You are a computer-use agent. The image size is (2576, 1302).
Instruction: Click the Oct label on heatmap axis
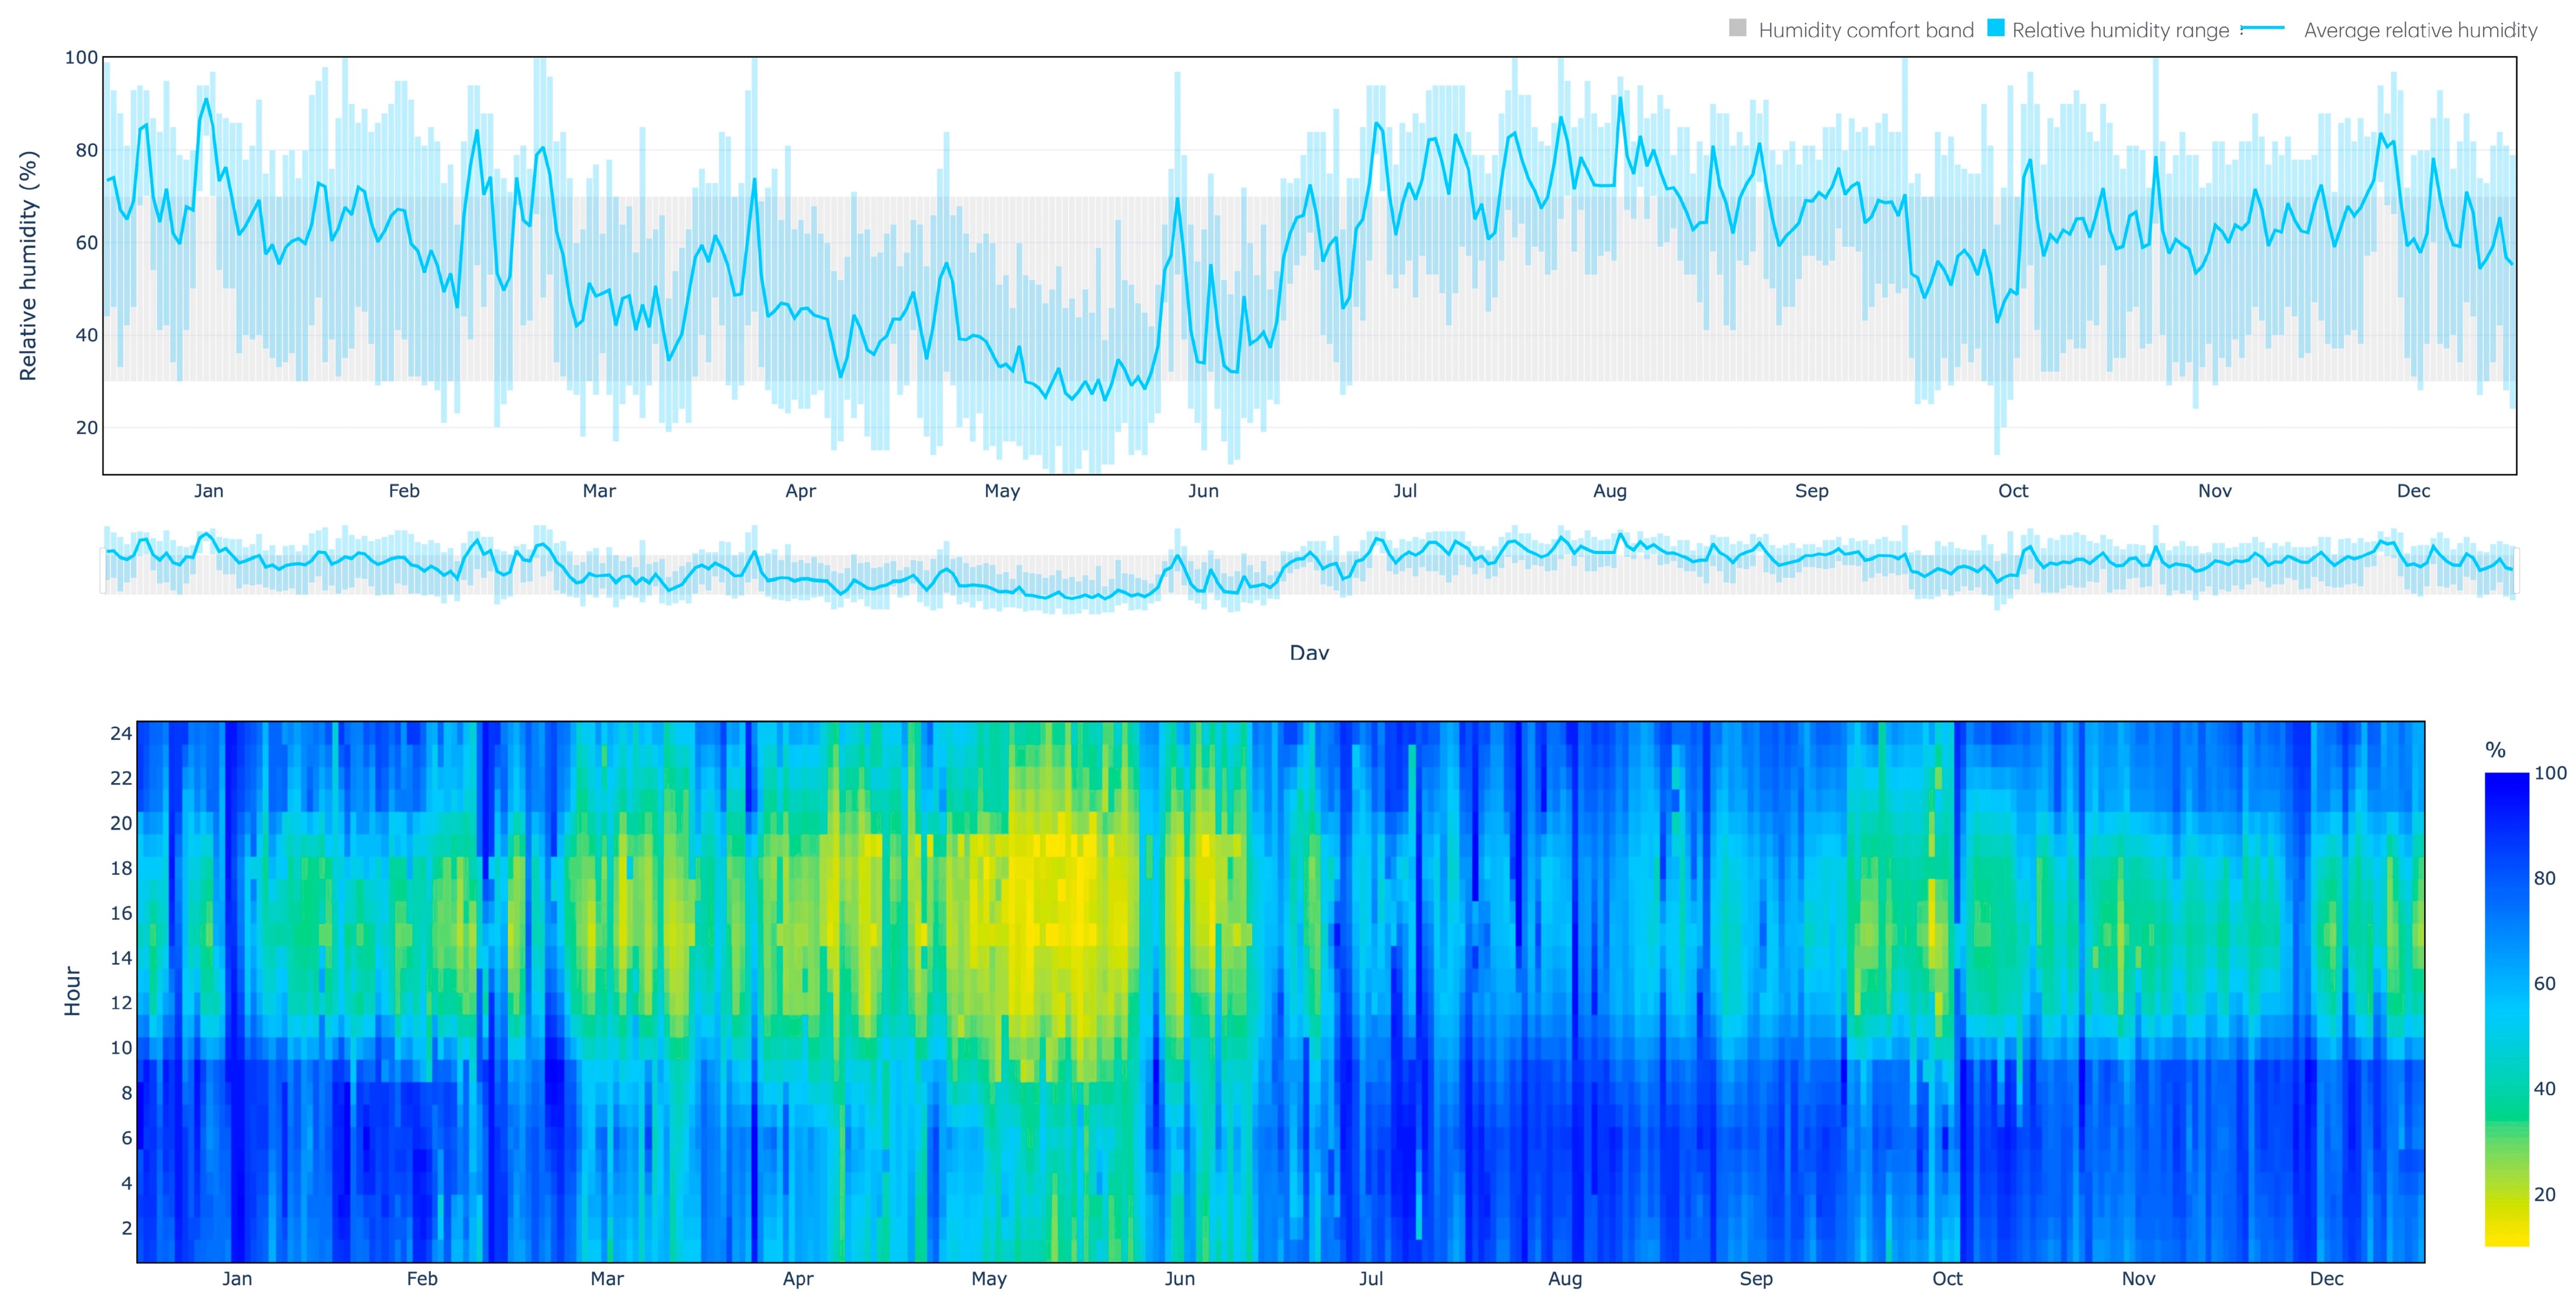(x=1947, y=1279)
